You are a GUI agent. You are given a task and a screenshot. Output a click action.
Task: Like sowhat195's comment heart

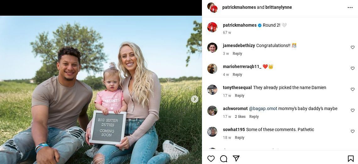click(353, 131)
